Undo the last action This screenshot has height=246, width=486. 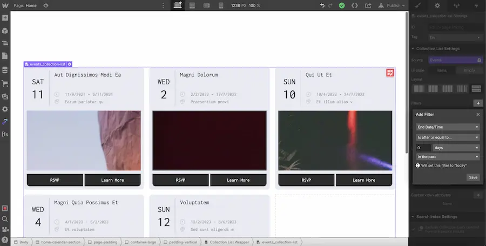[x=322, y=5]
